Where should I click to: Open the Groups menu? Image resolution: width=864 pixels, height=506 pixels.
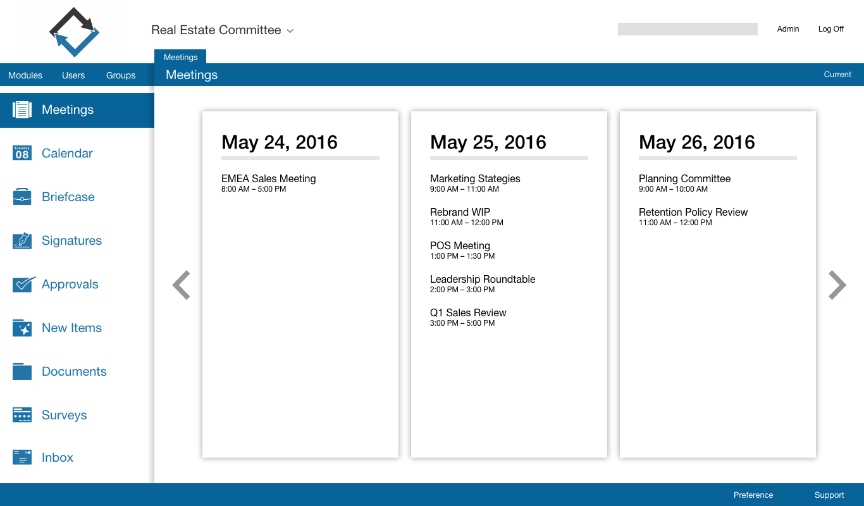click(x=121, y=75)
